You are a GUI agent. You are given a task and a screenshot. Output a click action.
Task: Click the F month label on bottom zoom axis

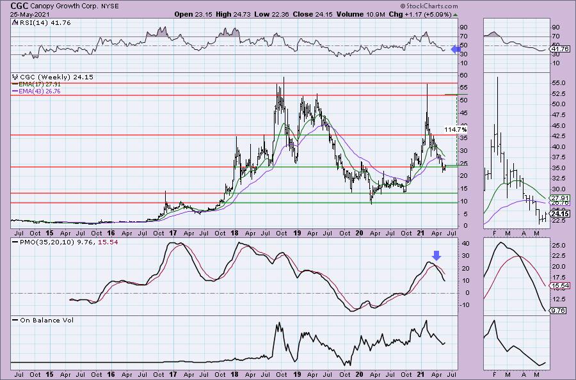495,375
